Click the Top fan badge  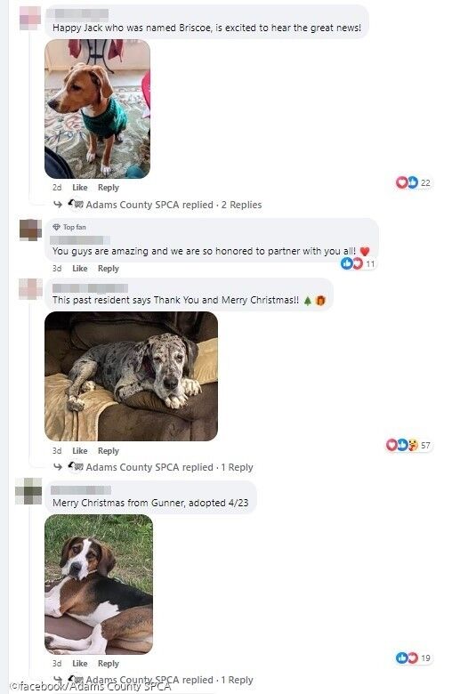[x=69, y=227]
